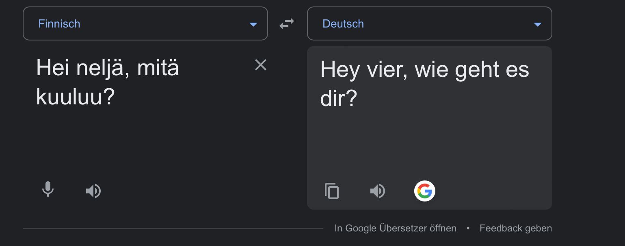Click the word "dir?" in the translation
625x246 pixels.
[x=338, y=98]
